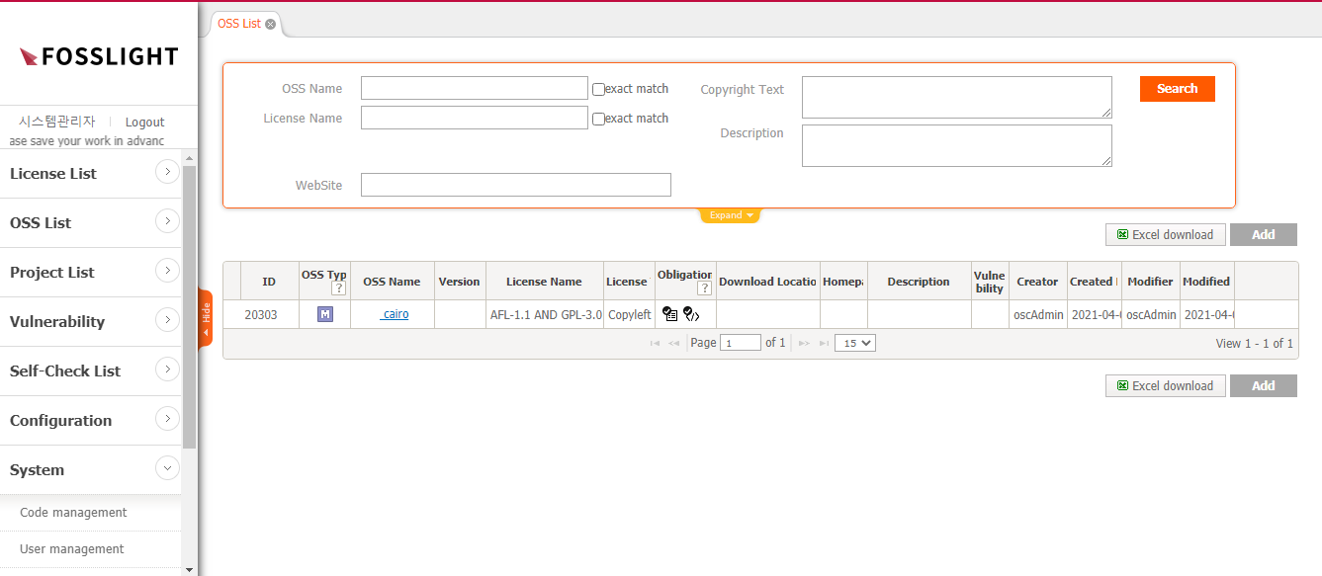Focus the License Name search field

click(x=475, y=118)
